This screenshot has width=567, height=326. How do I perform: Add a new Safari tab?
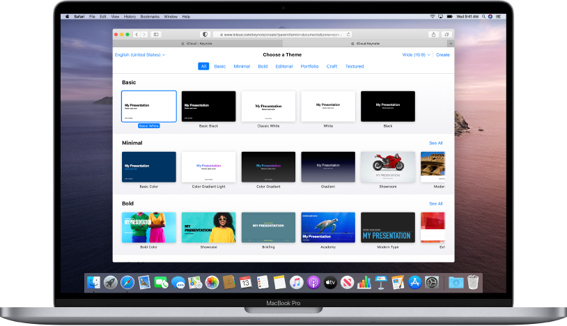(x=451, y=43)
